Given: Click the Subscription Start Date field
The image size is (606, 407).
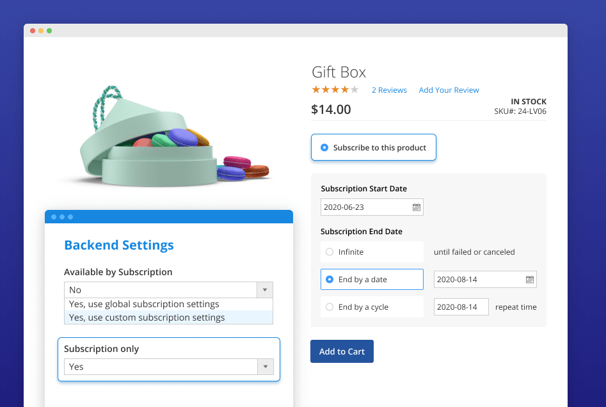Looking at the screenshot, I should click(365, 207).
